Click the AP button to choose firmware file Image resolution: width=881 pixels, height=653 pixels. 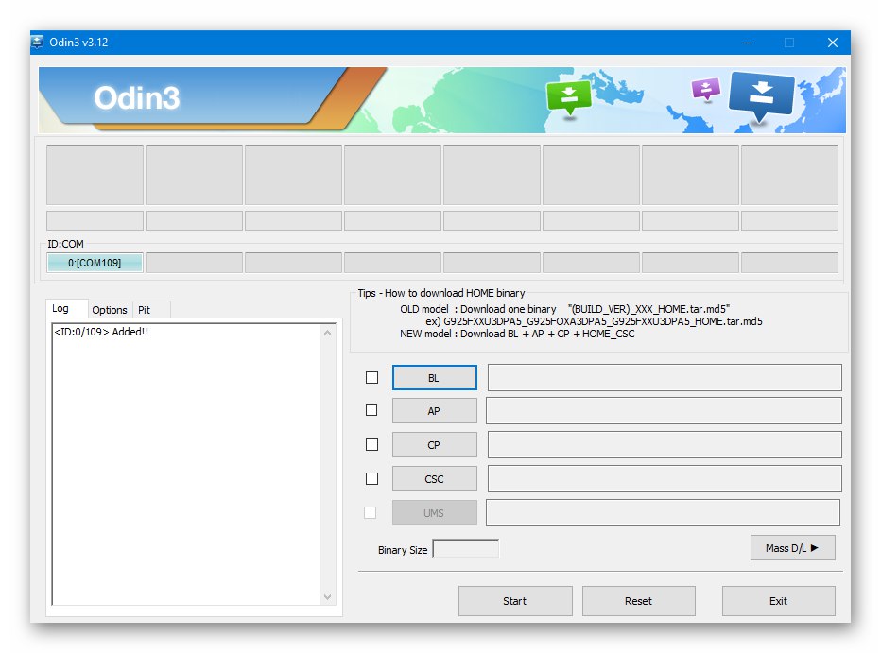point(434,411)
